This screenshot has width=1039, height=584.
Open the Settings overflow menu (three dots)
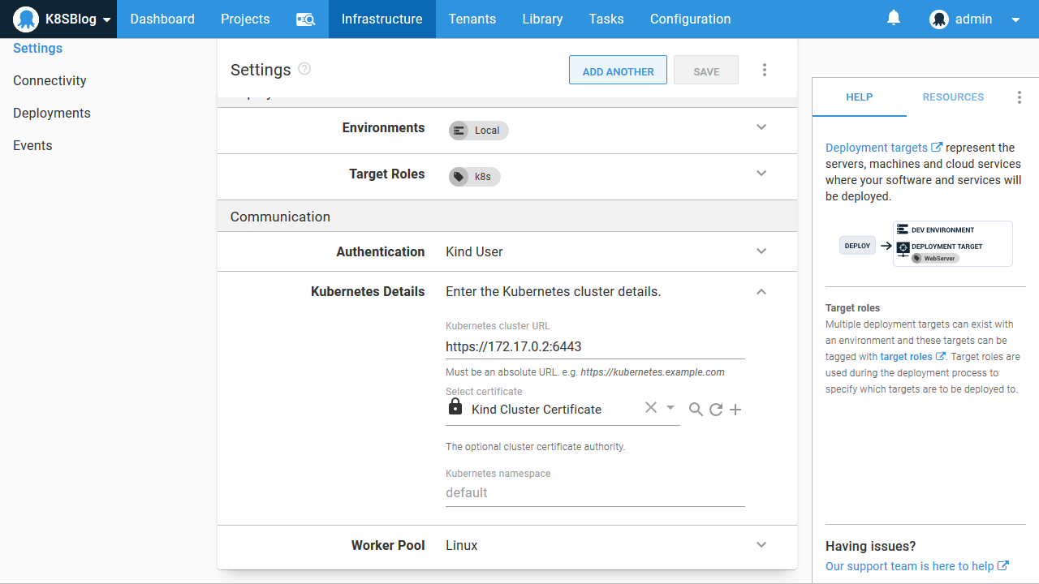coord(764,70)
